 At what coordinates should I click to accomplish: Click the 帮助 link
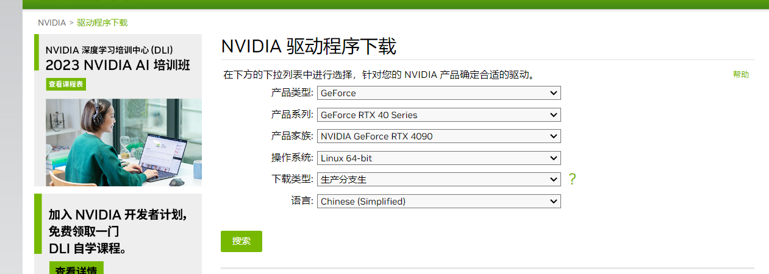[740, 74]
